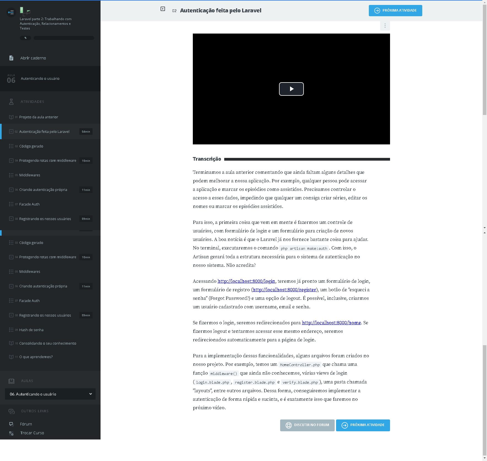Select 'Consolidando o seu conhecimento' activity

(48, 344)
